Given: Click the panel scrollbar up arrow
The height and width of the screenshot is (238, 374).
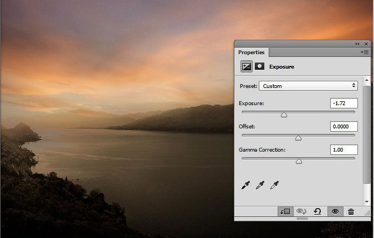Looking at the screenshot, I should 367,80.
